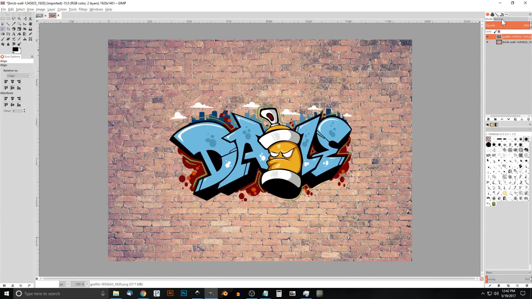The width and height of the screenshot is (532, 299).
Task: Select the Smudge tool
Action: point(14,44)
